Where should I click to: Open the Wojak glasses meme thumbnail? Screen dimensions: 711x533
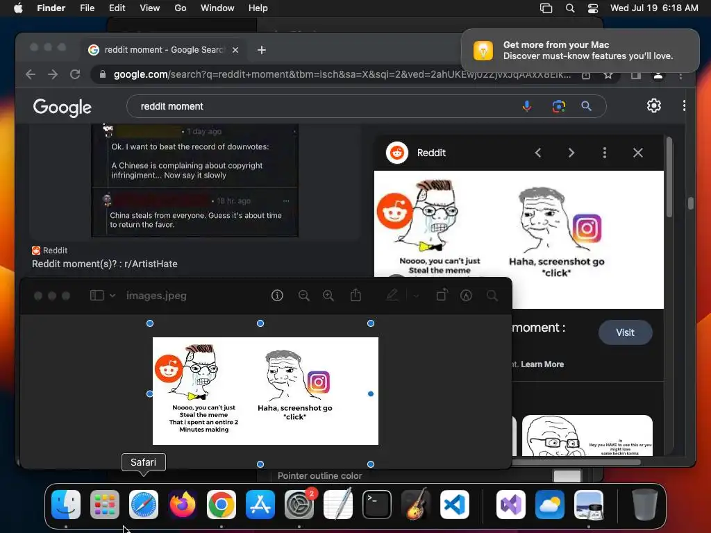587,435
